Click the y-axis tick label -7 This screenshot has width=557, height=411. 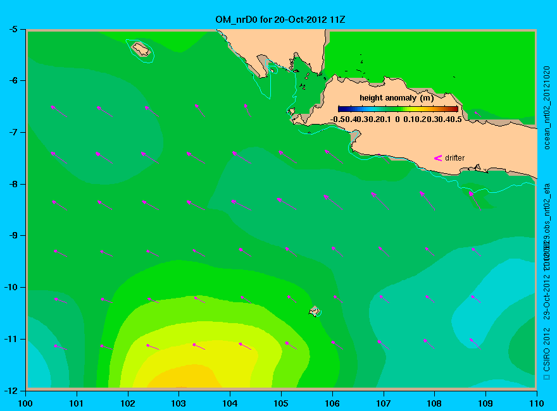13,132
